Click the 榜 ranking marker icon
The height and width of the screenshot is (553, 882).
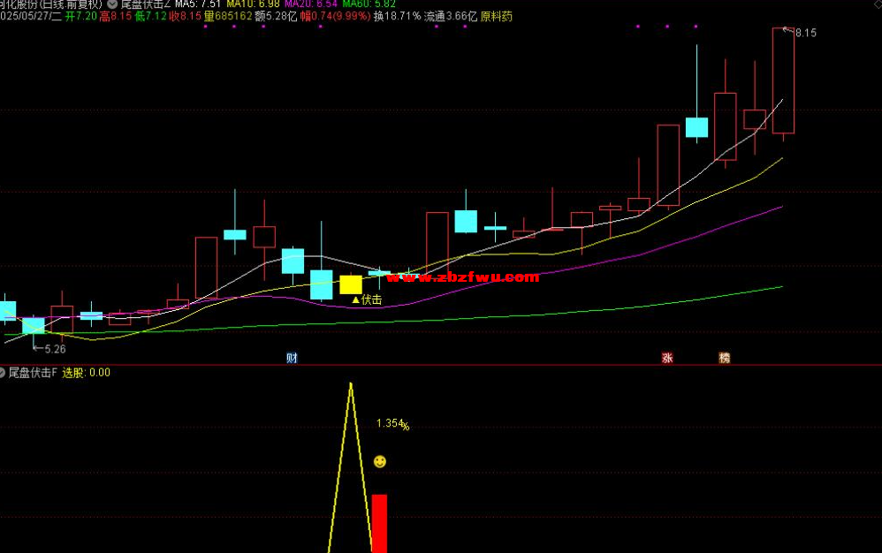click(x=725, y=358)
